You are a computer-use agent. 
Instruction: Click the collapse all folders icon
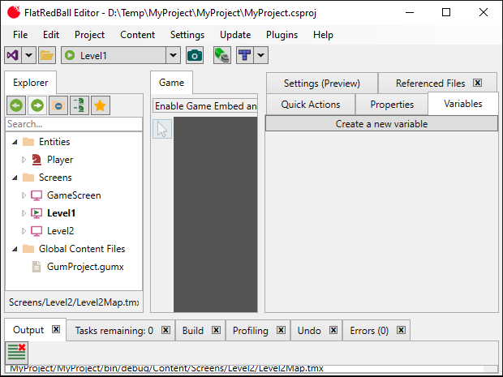point(58,105)
